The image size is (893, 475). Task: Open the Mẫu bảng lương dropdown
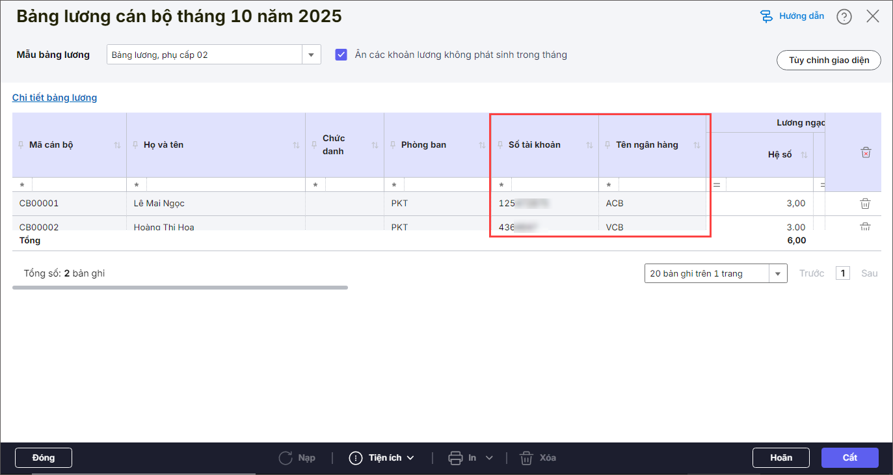[311, 55]
